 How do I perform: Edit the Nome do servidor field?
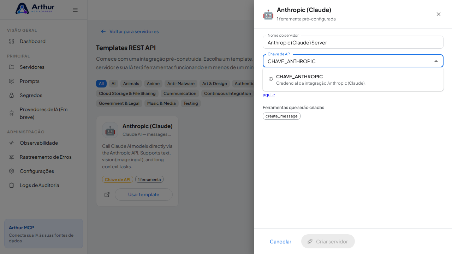(353, 42)
